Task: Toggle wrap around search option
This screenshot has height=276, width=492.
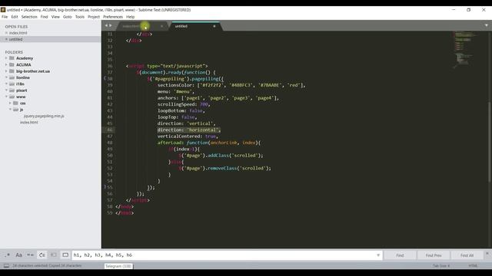Action: 42,255
